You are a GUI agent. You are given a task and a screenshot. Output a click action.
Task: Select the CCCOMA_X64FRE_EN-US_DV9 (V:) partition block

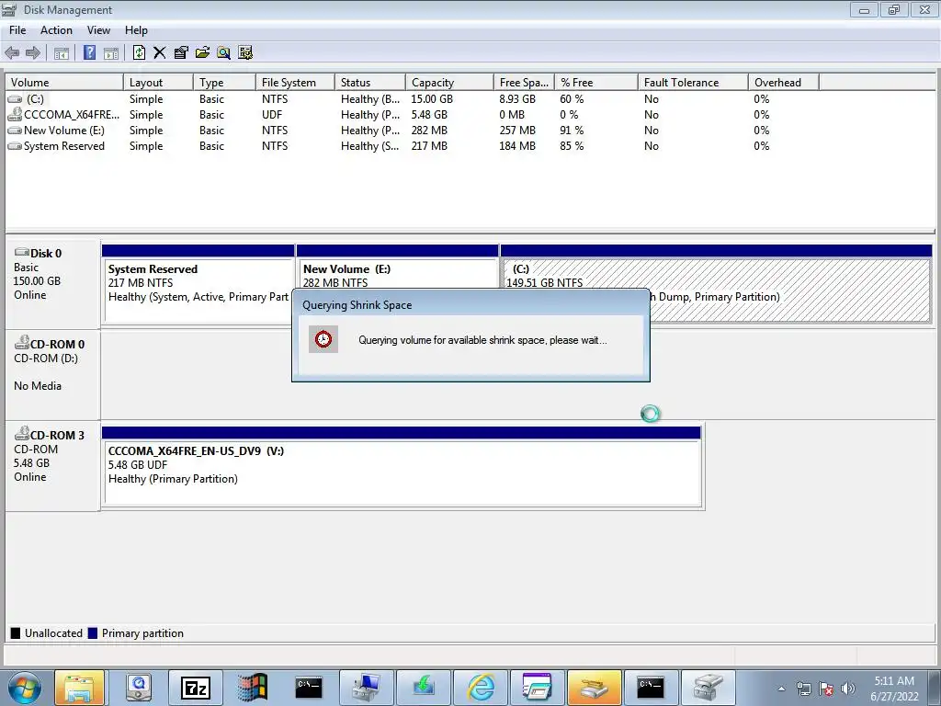click(402, 467)
